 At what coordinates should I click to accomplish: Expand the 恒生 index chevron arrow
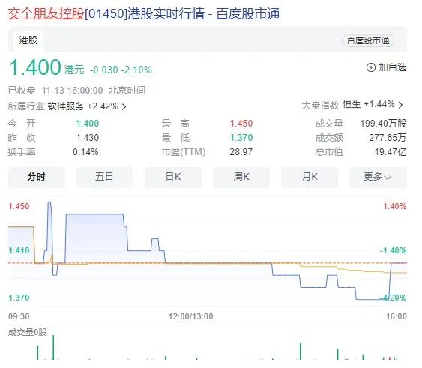tap(400, 105)
